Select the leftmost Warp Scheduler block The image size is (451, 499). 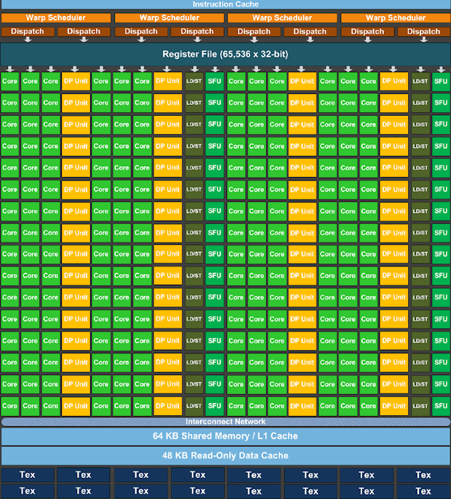pos(56,17)
